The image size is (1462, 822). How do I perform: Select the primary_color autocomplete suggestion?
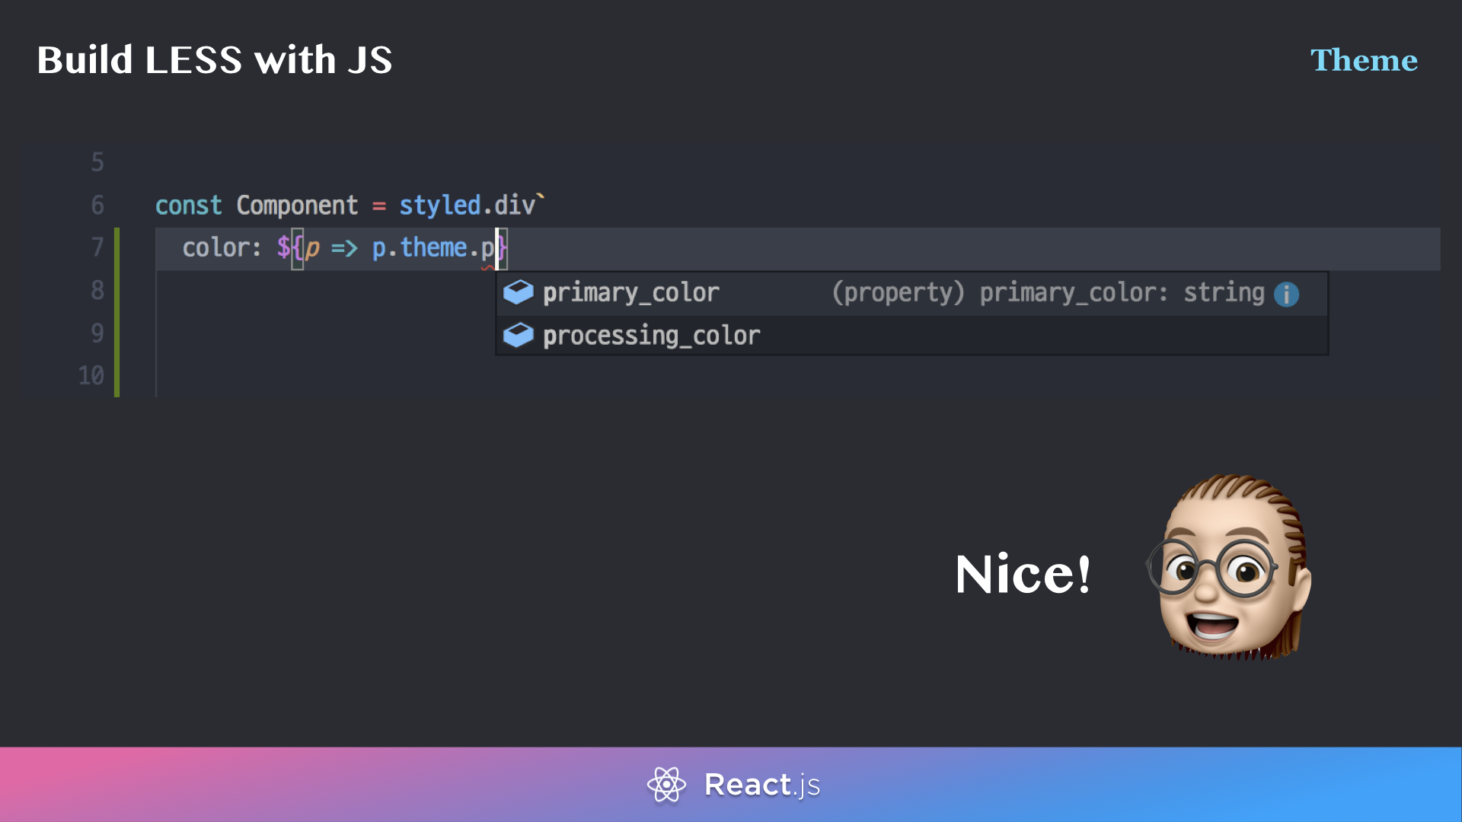tap(630, 292)
